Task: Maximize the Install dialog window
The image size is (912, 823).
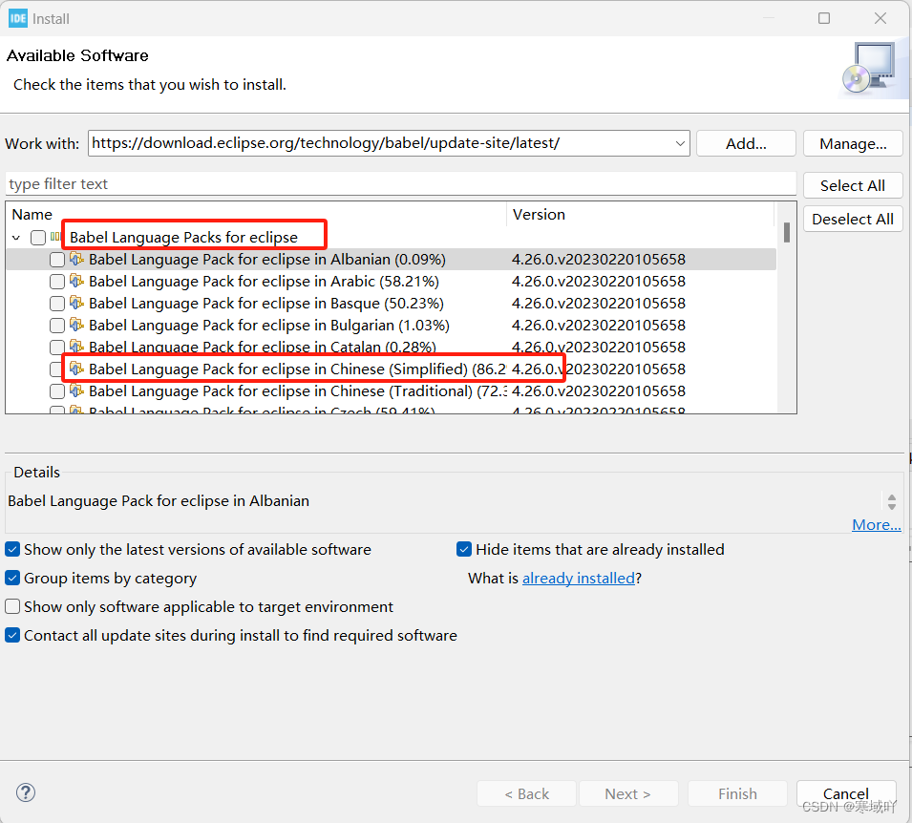Action: click(823, 18)
